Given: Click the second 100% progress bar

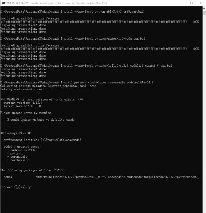Looking at the screenshot, I should click(x=100, y=49).
